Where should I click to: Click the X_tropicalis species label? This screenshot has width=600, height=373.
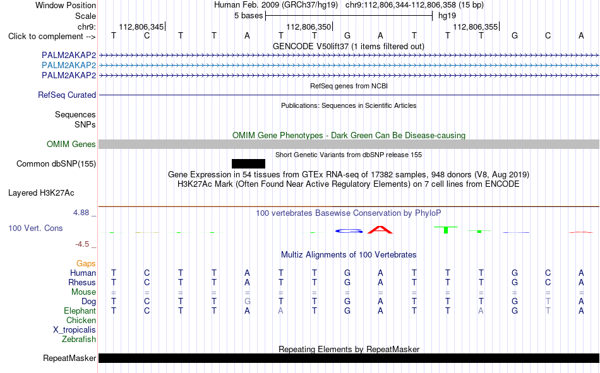point(75,330)
